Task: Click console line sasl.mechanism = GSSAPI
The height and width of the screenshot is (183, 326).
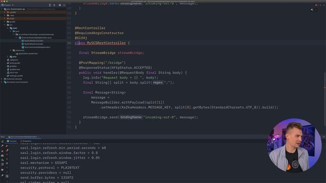Action: point(44,163)
